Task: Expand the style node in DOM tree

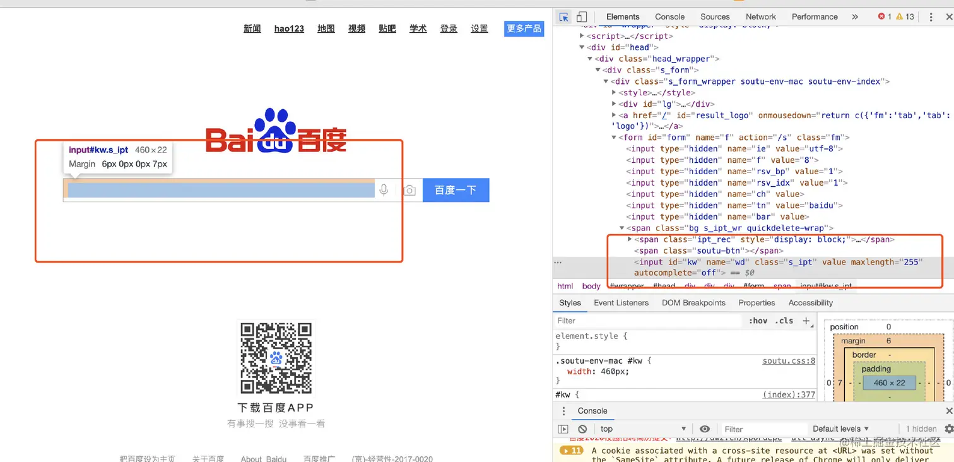Action: click(x=614, y=93)
